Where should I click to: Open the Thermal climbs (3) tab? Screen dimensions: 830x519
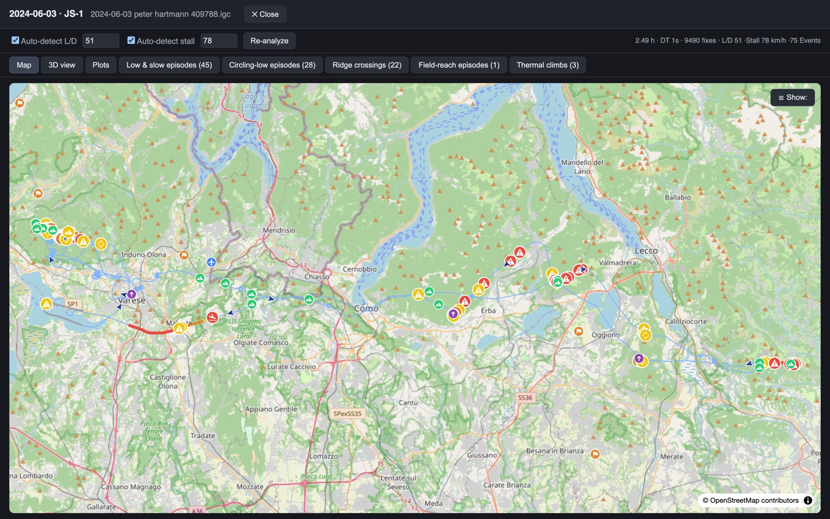(548, 65)
